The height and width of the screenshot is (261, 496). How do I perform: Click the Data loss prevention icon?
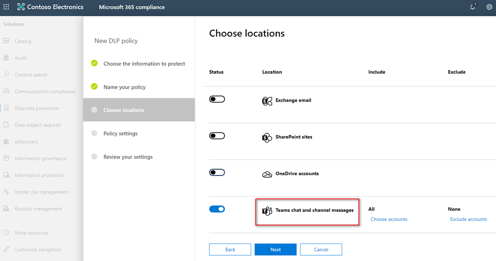pos(6,108)
